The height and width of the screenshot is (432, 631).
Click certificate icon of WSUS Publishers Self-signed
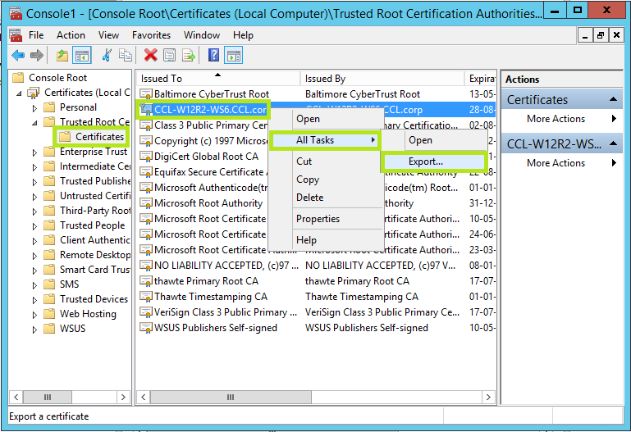[x=146, y=328]
